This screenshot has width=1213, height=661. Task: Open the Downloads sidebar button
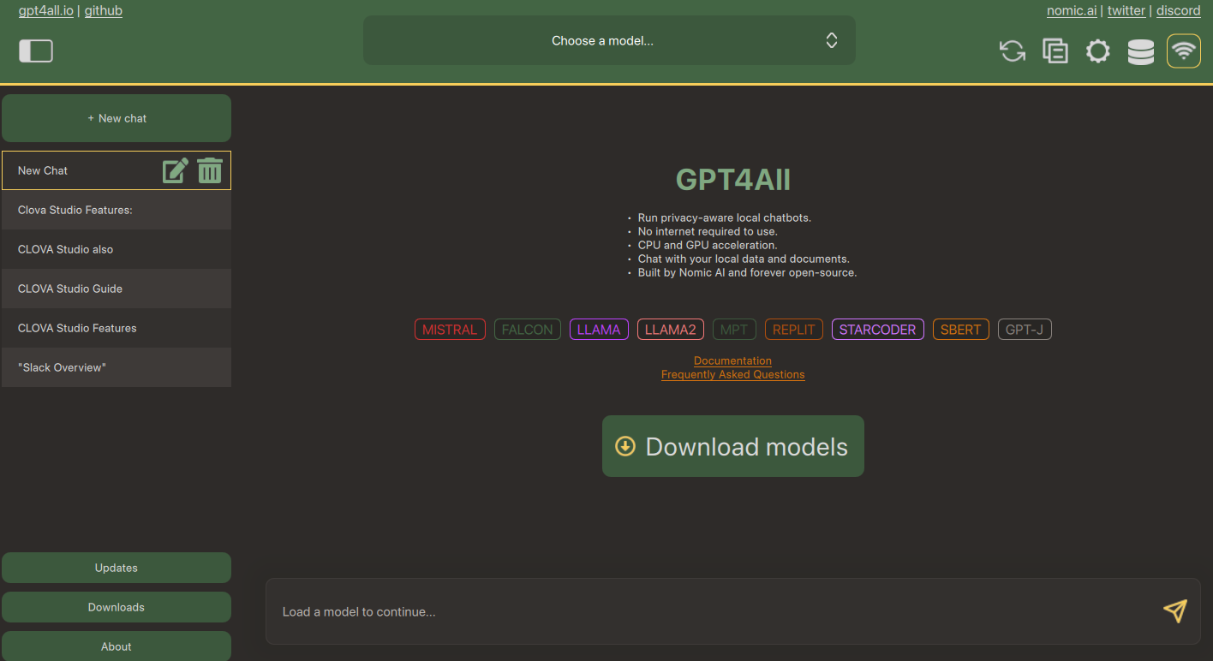coord(117,607)
